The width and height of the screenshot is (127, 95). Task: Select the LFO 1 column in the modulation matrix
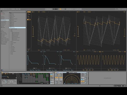click(31, 74)
